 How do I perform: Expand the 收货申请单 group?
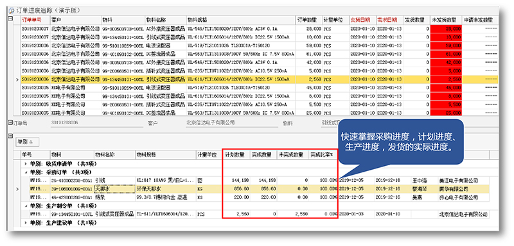[26, 163]
